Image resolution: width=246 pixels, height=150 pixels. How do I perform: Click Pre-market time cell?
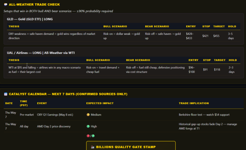27,115
